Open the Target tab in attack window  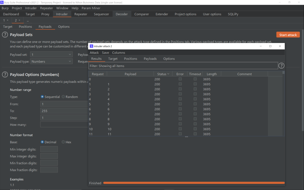(113, 59)
